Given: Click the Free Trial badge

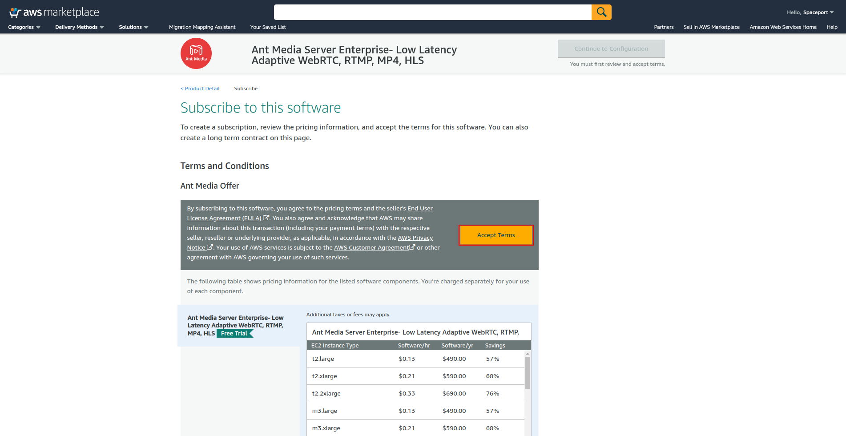Looking at the screenshot, I should [235, 334].
